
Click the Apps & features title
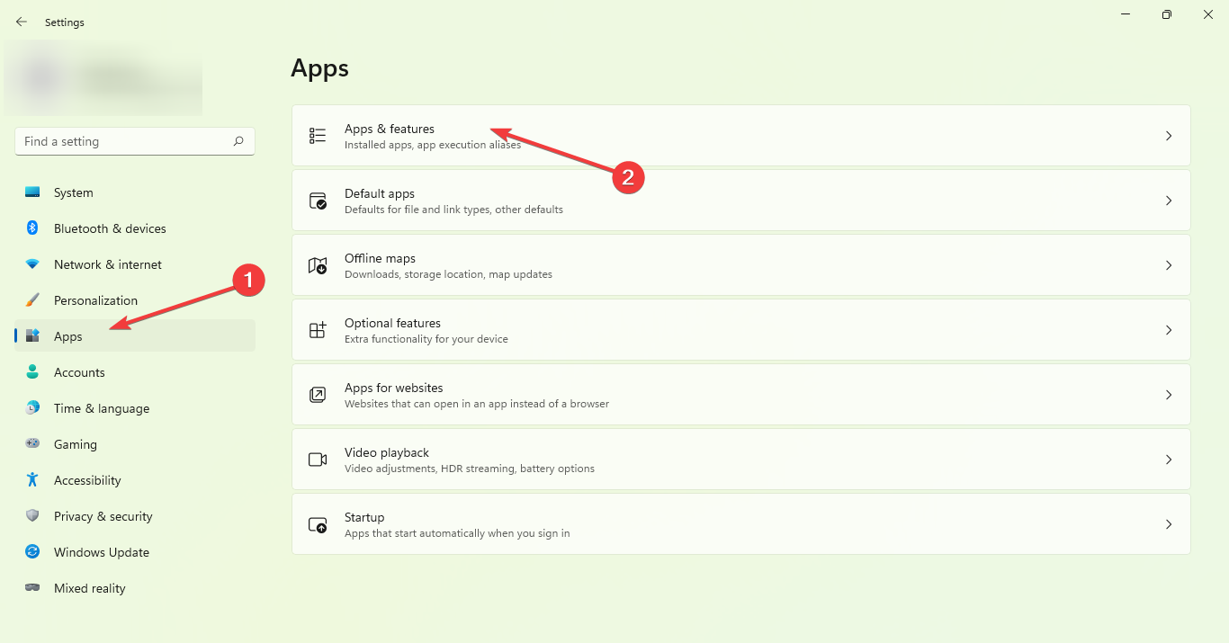point(390,129)
